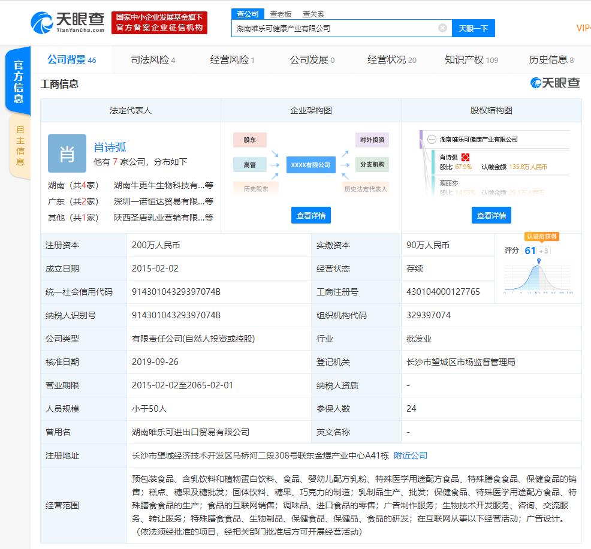
Task: Click the 国家中小企业发展基金旗下 red banner
Action: coord(159,23)
